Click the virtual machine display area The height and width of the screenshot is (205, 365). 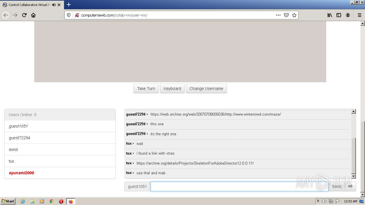(180, 52)
